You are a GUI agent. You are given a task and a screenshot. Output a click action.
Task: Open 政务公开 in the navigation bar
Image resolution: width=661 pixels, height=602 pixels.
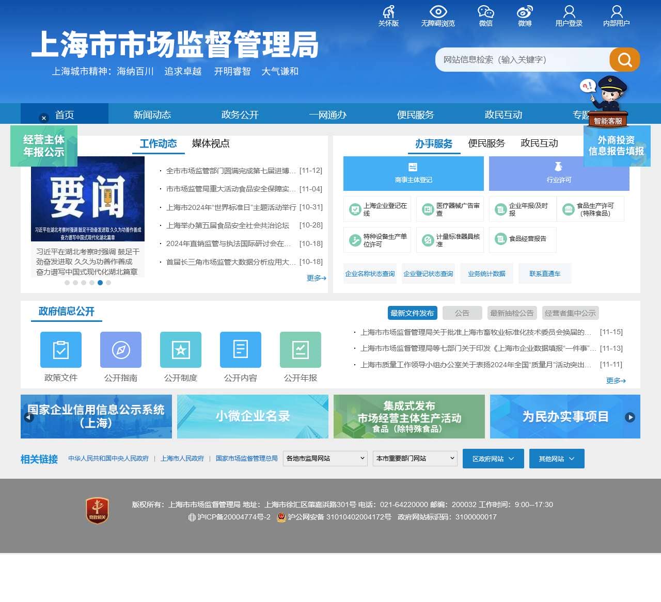point(240,115)
